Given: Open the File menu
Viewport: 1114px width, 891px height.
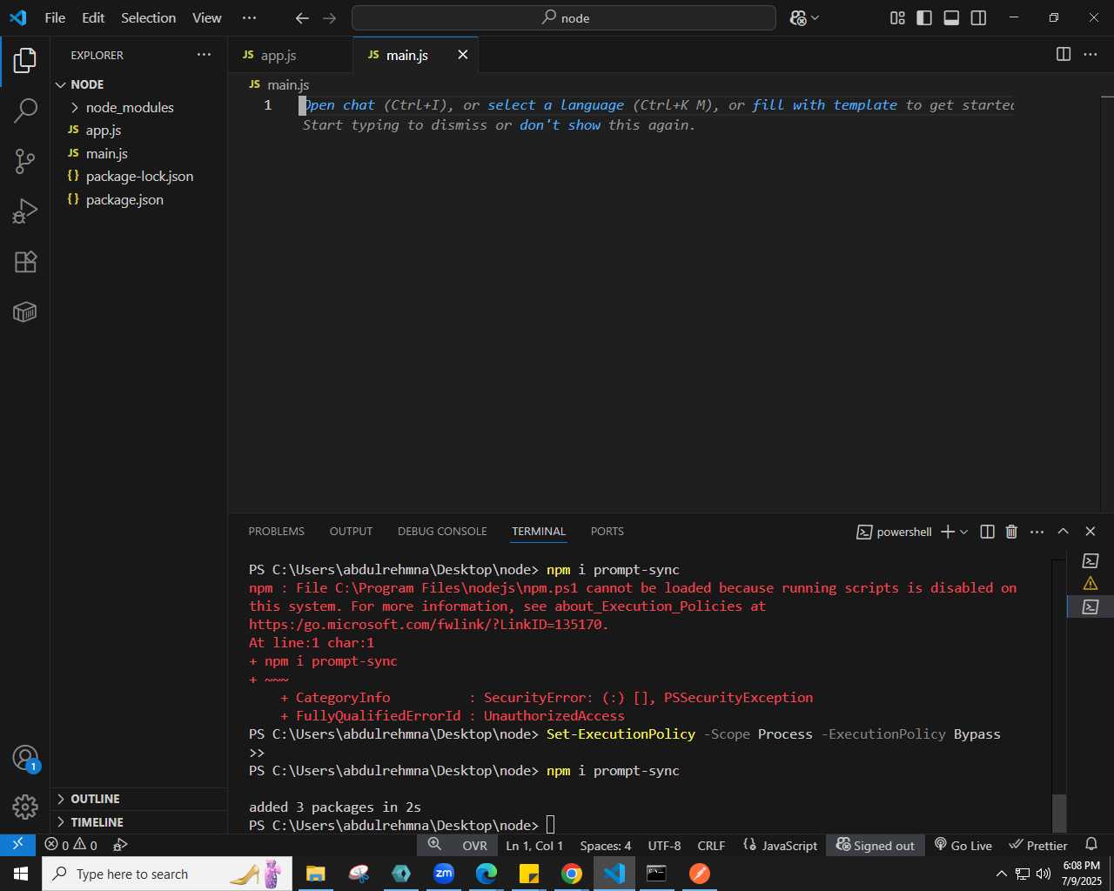Looking at the screenshot, I should [55, 17].
